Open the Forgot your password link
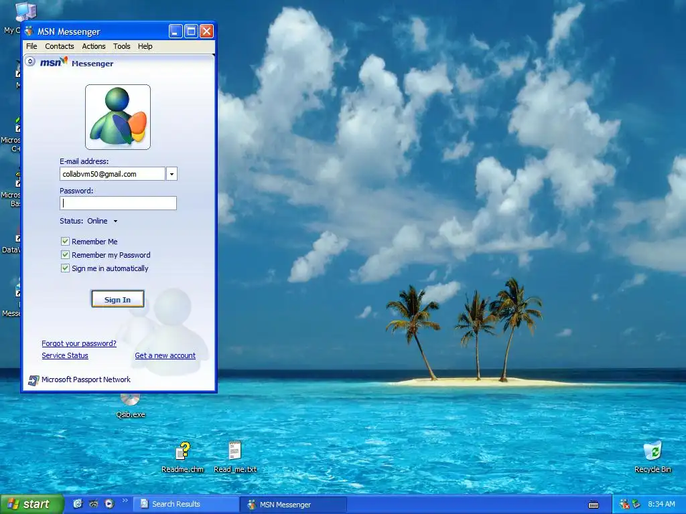686x514 pixels. pyautogui.click(x=79, y=343)
